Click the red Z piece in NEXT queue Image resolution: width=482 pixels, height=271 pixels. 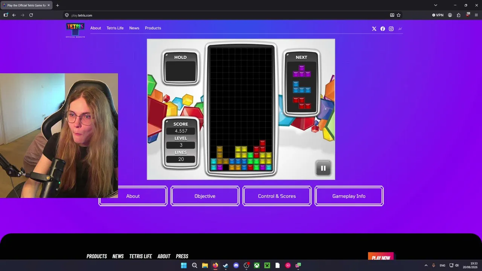pos(302,103)
